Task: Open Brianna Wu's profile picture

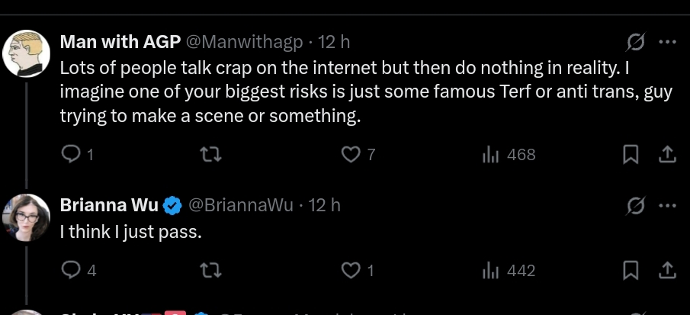Action: [27, 218]
